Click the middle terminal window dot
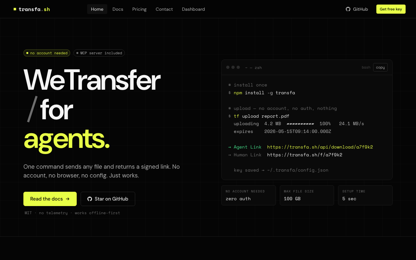 (233, 67)
